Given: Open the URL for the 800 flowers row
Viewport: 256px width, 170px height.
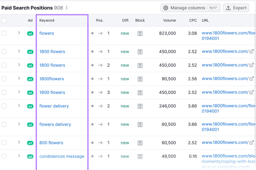Looking at the screenshot, I should click(225, 142).
